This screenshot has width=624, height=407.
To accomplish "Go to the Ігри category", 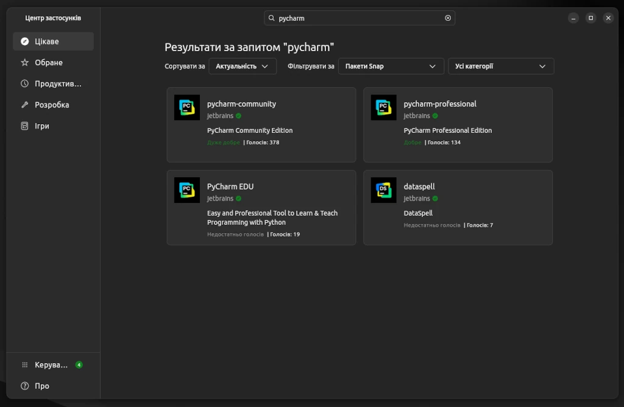I will (x=54, y=126).
